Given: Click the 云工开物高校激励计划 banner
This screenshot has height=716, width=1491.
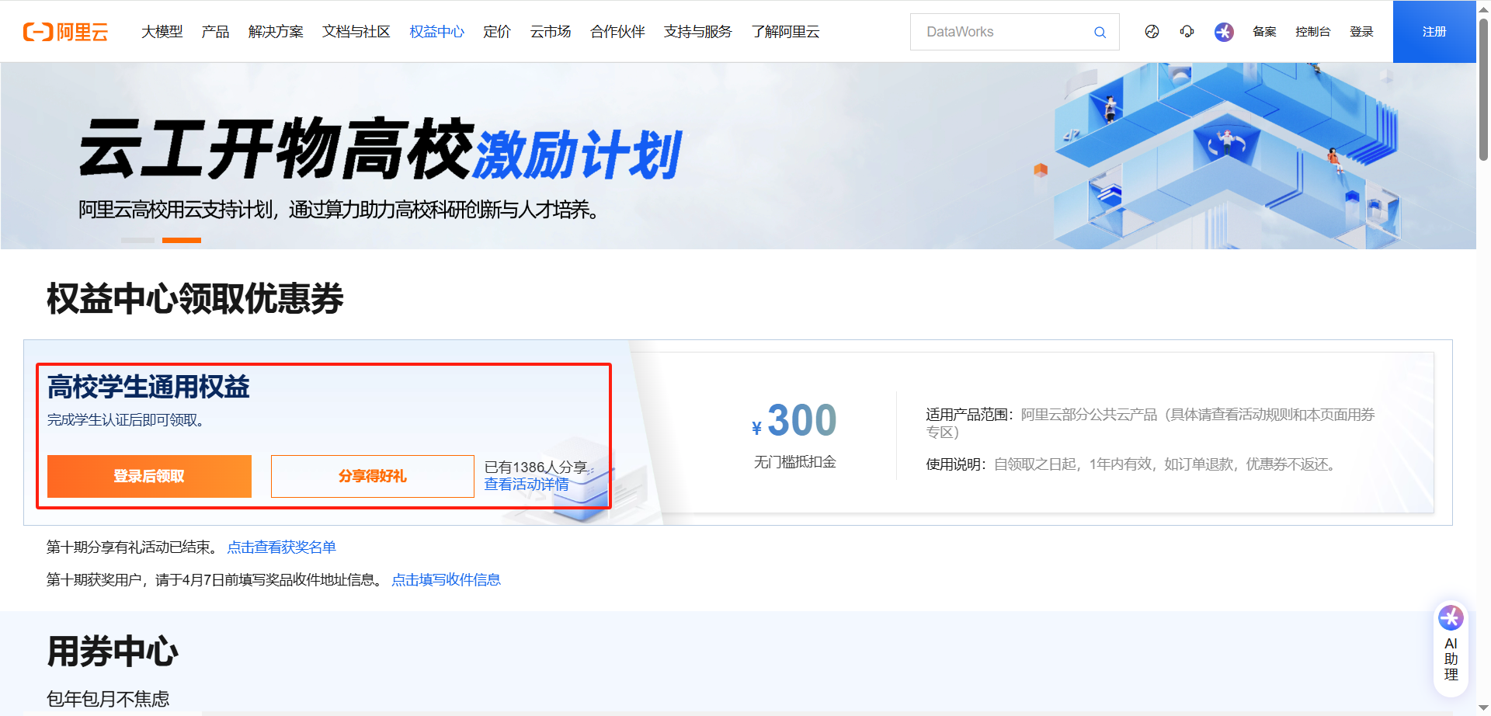Looking at the screenshot, I should [x=738, y=156].
